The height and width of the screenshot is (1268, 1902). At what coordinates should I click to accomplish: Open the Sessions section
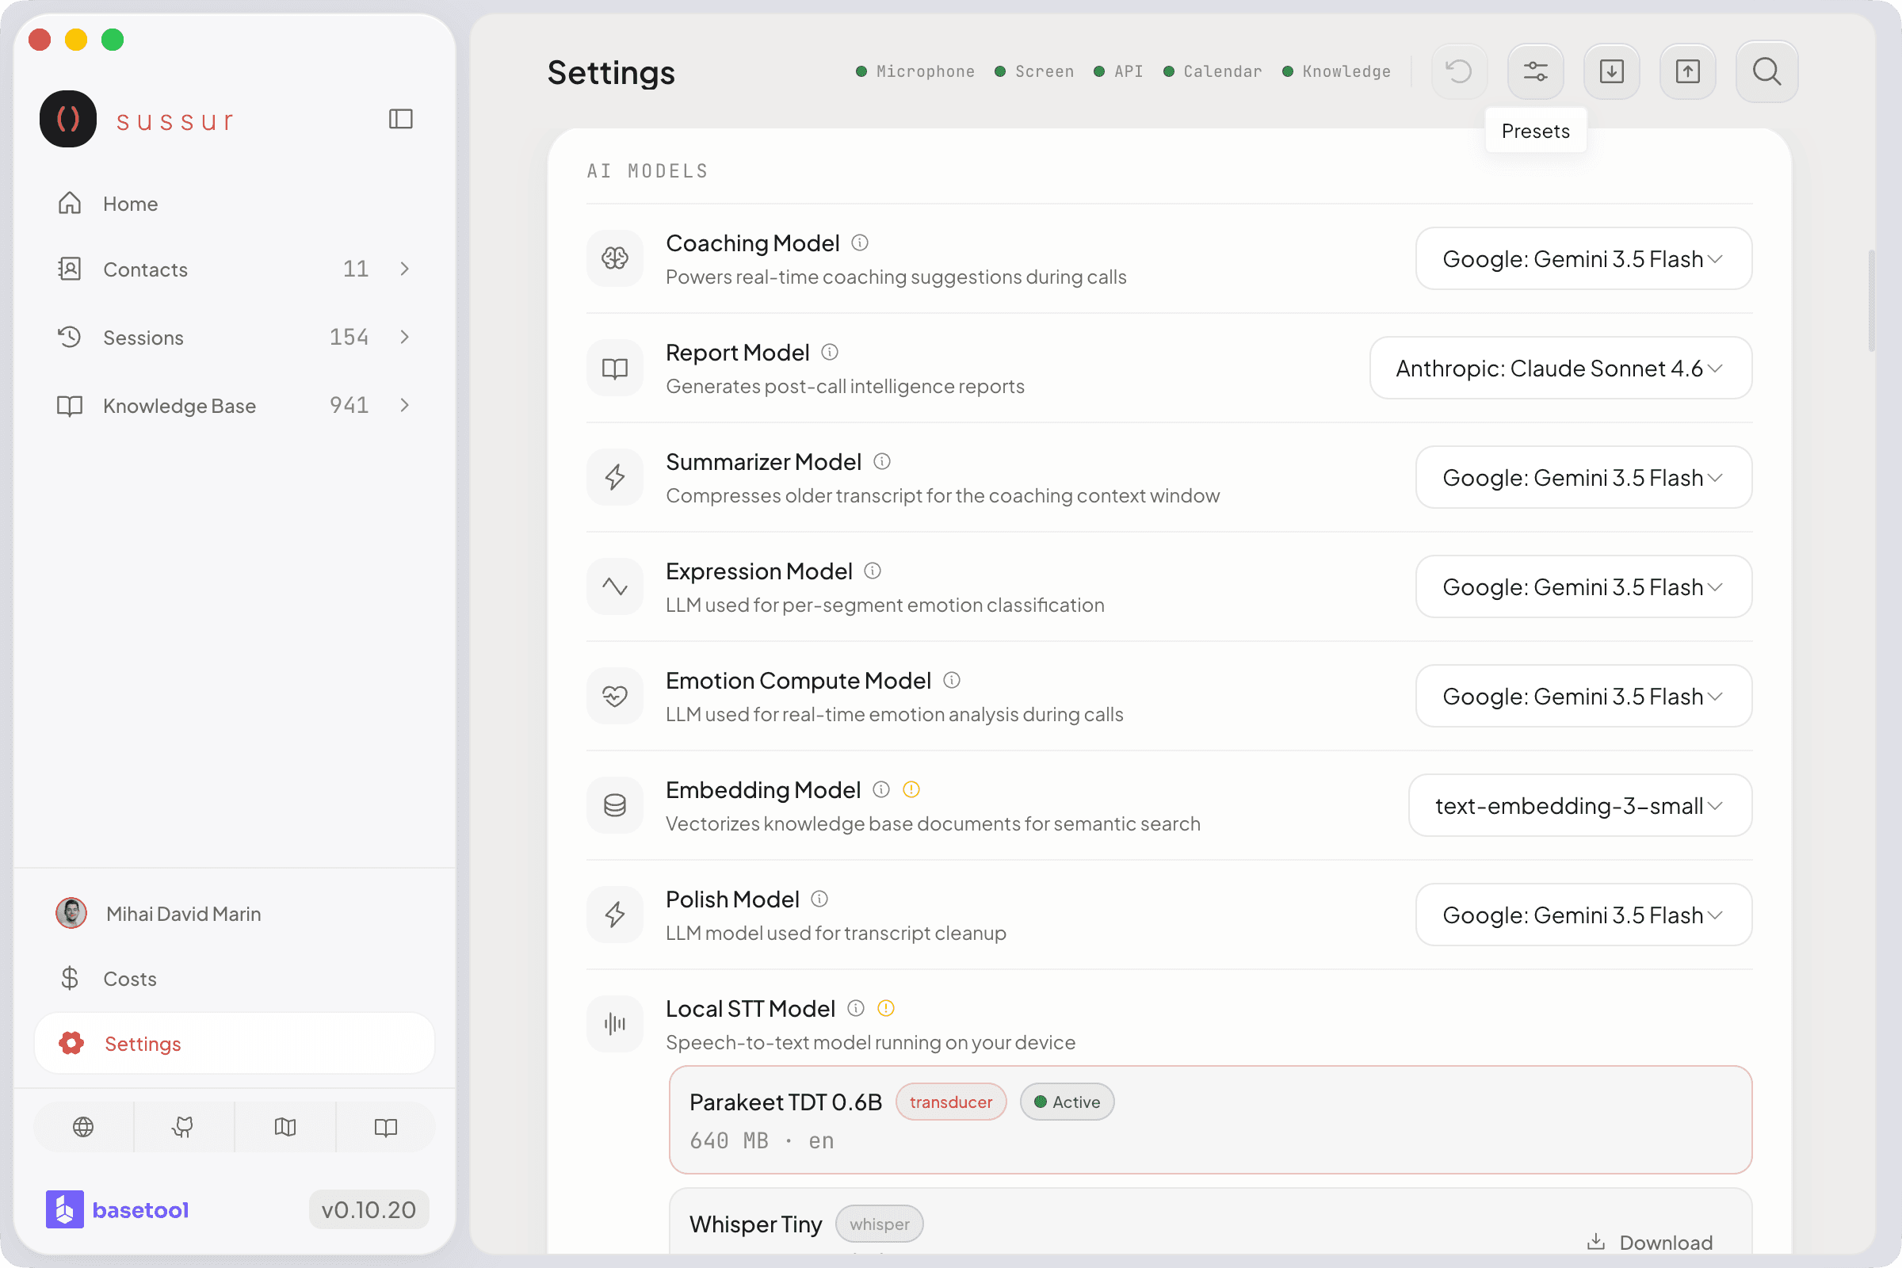click(x=235, y=338)
